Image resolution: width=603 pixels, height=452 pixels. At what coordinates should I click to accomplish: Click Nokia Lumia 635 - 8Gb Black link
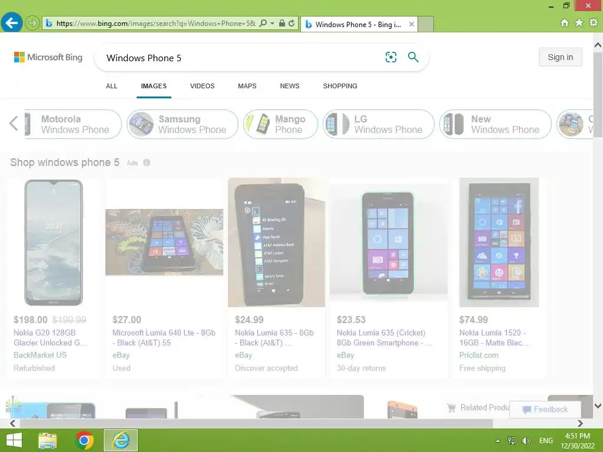coord(274,338)
